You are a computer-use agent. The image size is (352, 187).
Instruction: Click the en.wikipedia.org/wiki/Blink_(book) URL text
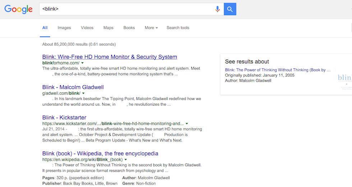click(82, 159)
